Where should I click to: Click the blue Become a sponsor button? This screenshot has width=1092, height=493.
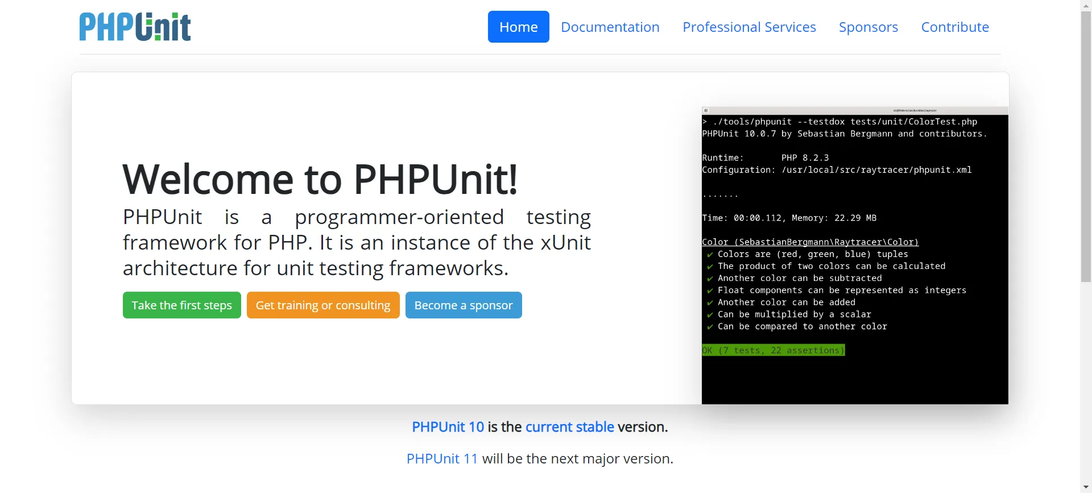tap(463, 305)
